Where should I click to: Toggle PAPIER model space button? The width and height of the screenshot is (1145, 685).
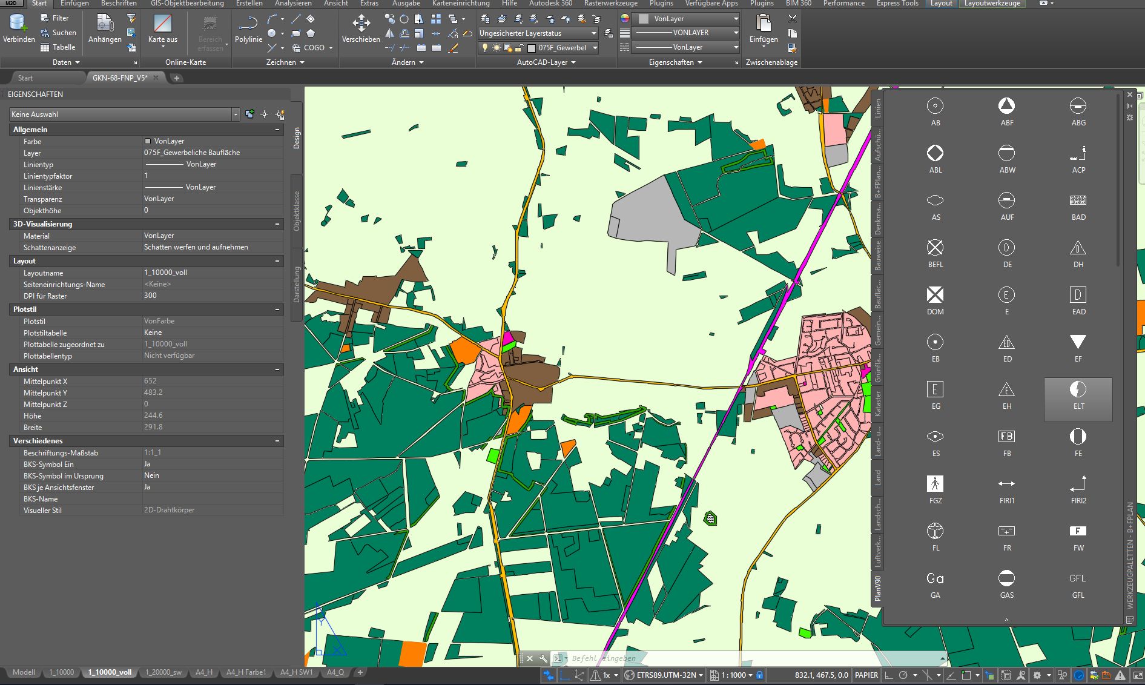click(x=866, y=675)
